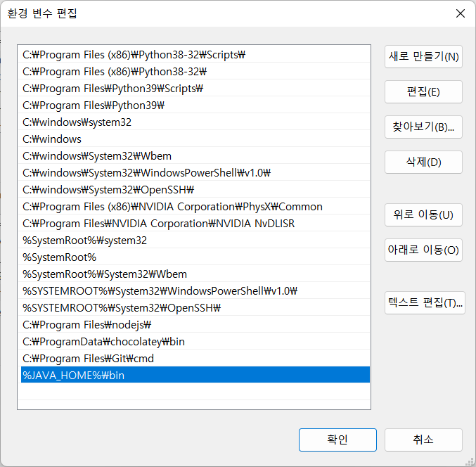Select the Python39\Scripts\ path entry
Image resolution: width=476 pixels, height=467 pixels.
tap(195, 89)
